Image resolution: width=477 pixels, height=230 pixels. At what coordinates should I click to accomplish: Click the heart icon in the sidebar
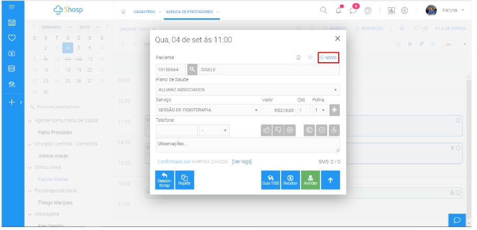click(x=12, y=38)
